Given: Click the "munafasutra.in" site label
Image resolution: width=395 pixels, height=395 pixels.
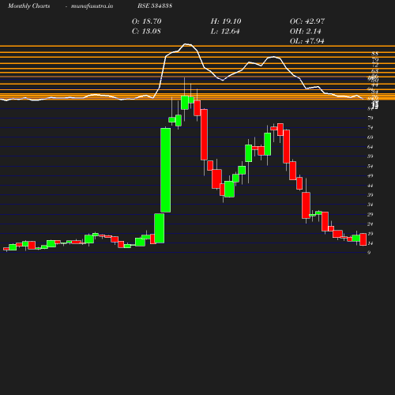Looking at the screenshot, I should 92,6.
